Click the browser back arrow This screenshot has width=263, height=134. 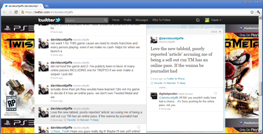coord(5,12)
